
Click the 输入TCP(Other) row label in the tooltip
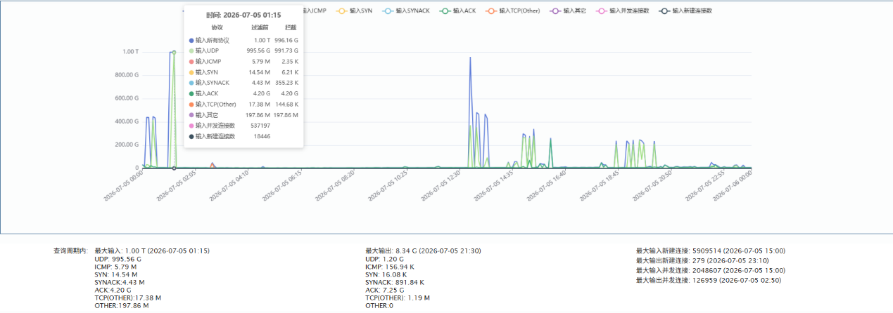[x=216, y=104]
